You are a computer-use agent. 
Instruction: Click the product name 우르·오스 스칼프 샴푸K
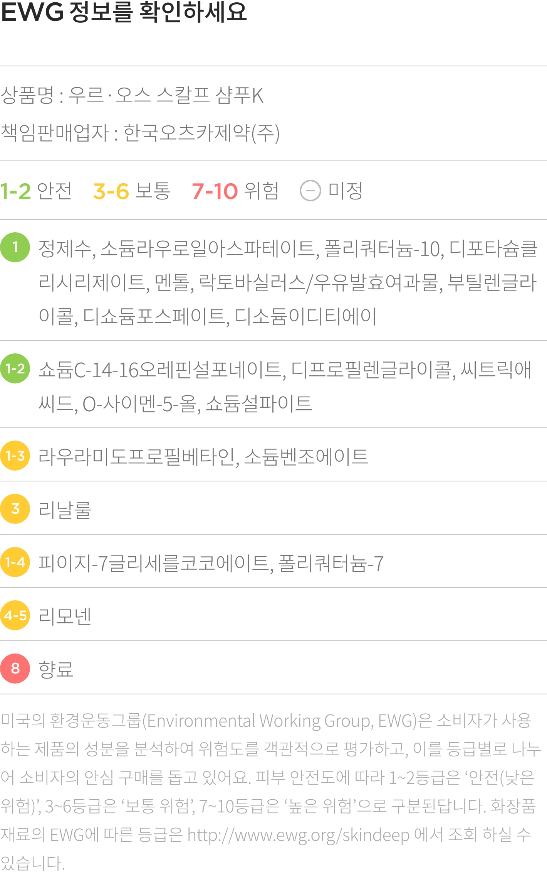pos(166,95)
